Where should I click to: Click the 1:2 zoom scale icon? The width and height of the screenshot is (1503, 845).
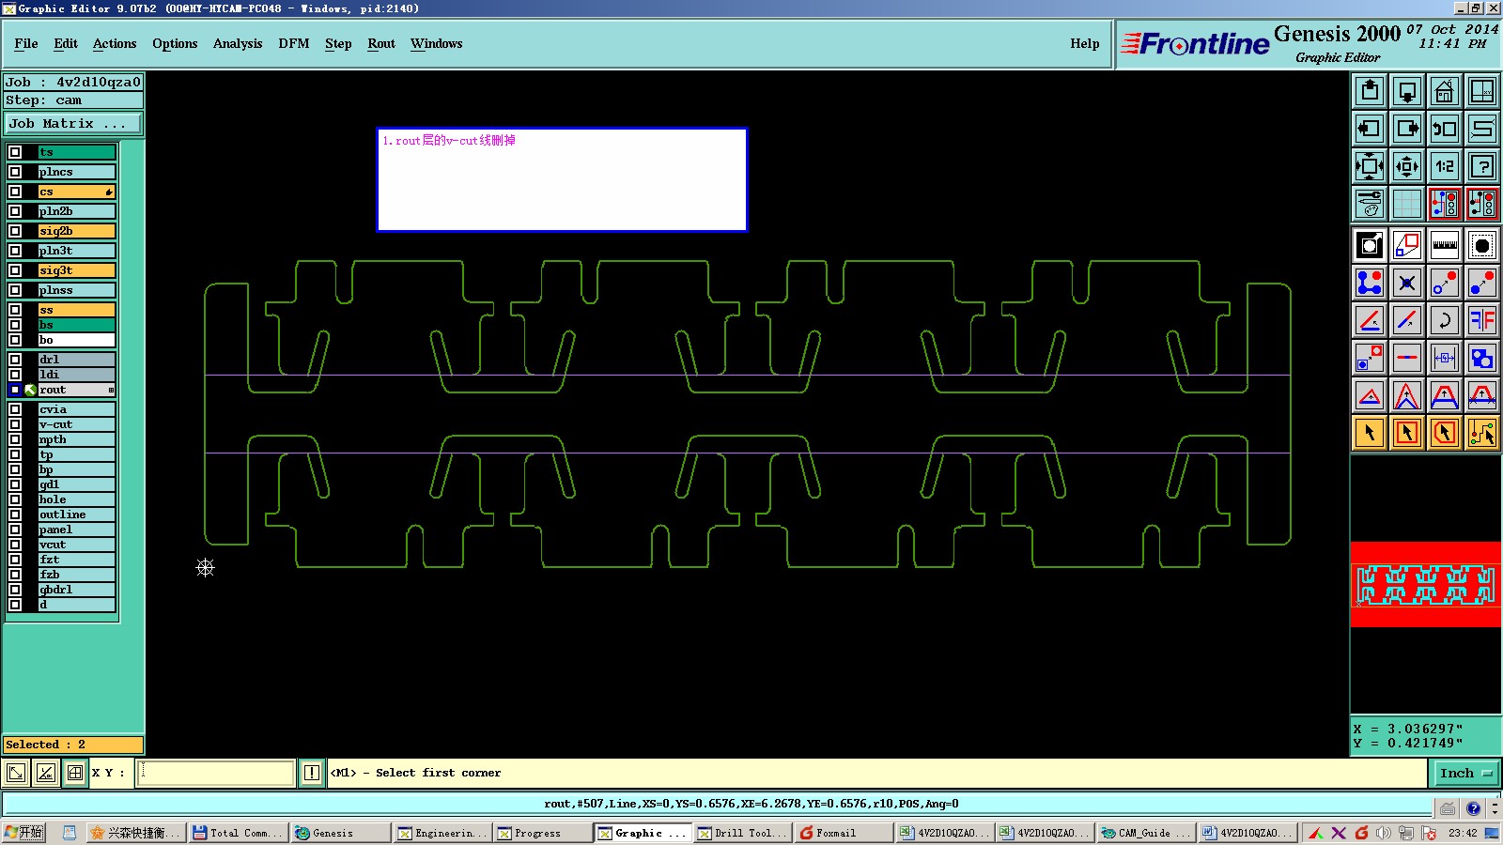click(1444, 166)
